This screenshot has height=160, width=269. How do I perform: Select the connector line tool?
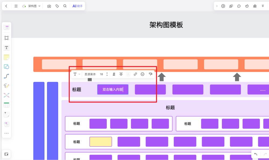6,76
